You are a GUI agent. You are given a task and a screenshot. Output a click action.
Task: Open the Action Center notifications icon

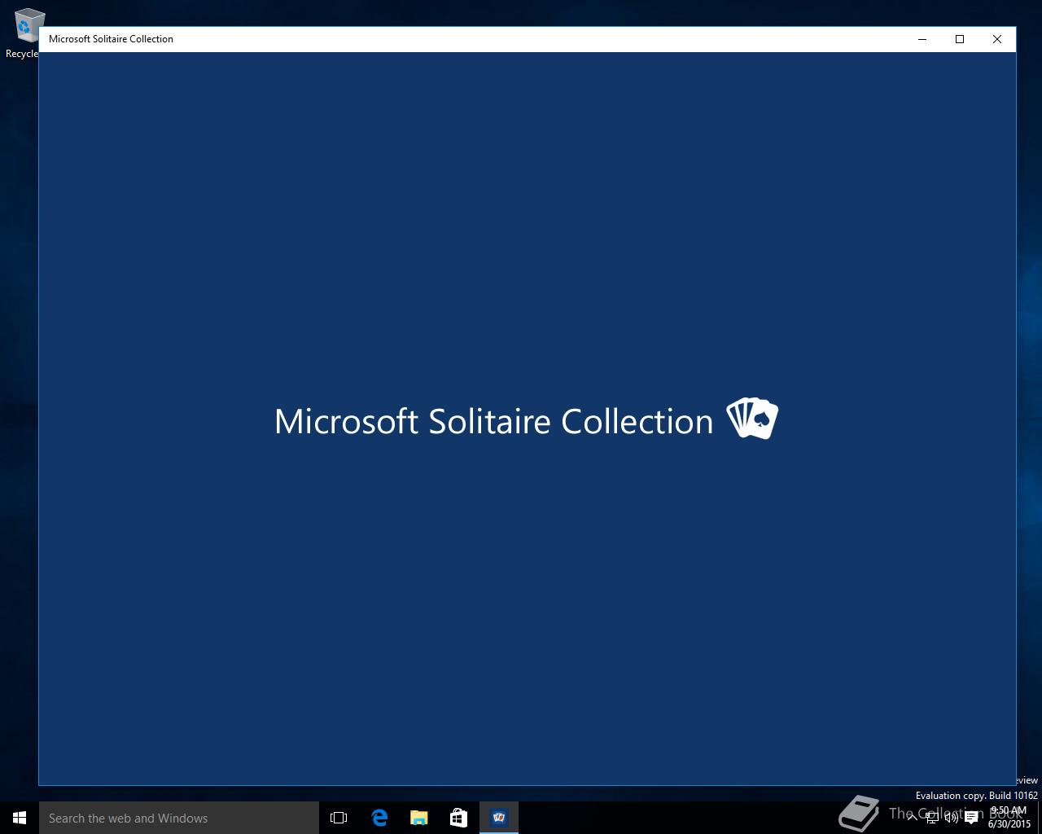click(971, 818)
